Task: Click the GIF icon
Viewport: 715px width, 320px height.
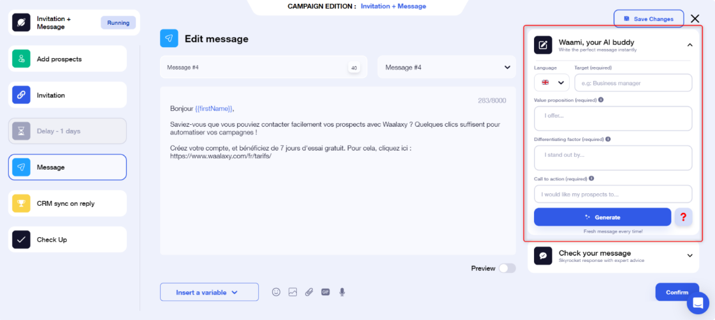Action: pyautogui.click(x=325, y=292)
